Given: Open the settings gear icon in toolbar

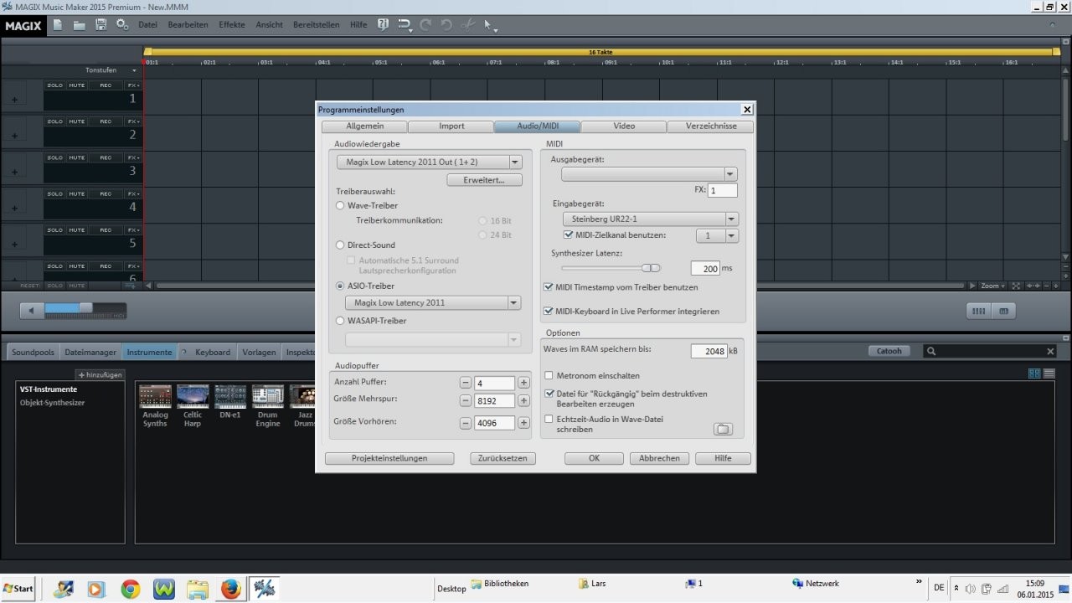Looking at the screenshot, I should 122,25.
